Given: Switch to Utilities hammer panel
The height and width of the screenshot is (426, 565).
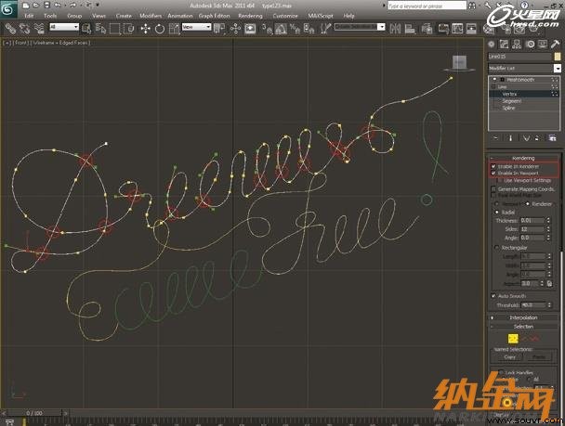Looking at the screenshot, I should 555,45.
